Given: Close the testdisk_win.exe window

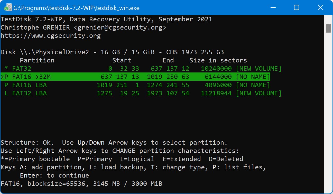Looking at the screenshot, I should click(320, 7).
